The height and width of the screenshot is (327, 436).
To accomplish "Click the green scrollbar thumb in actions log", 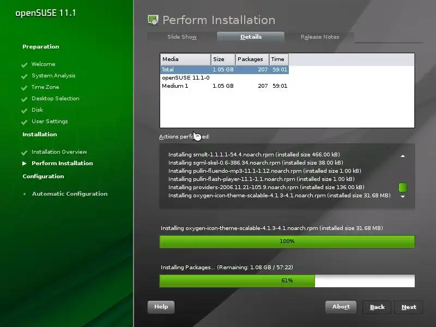I will [x=403, y=187].
